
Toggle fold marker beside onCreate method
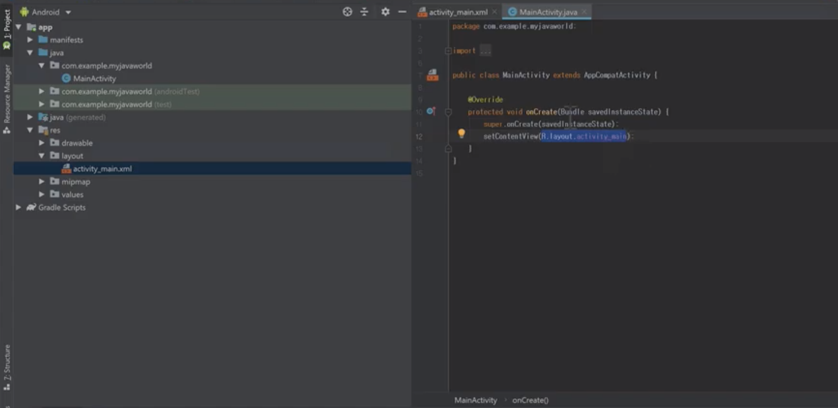448,112
